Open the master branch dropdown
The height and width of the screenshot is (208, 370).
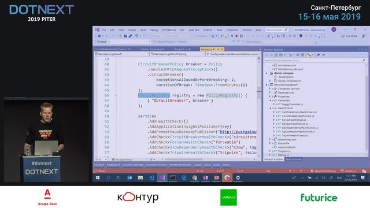(x=348, y=171)
